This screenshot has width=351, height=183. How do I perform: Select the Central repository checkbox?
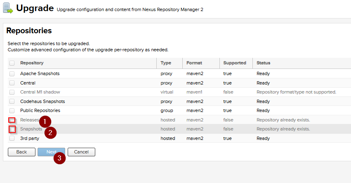pyautogui.click(x=12, y=83)
